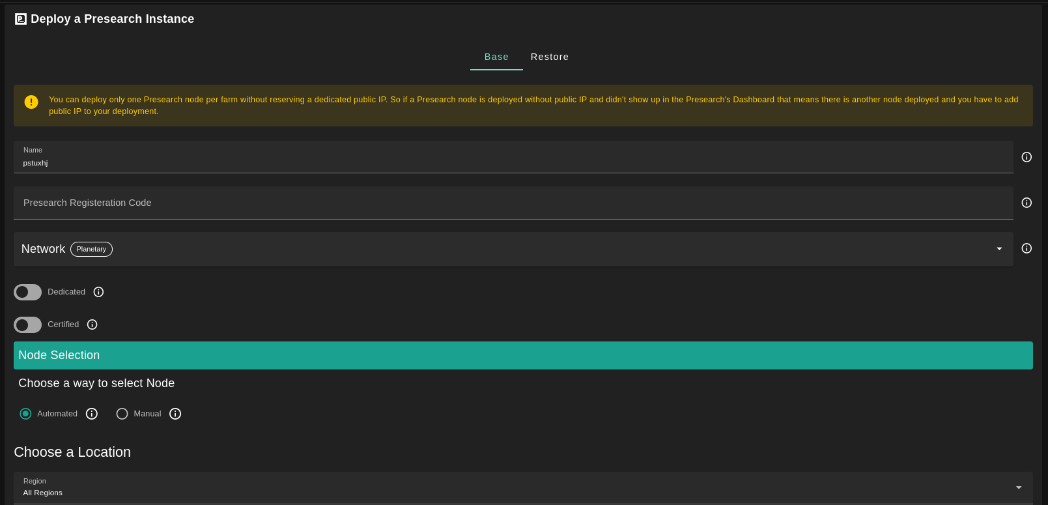
Task: Show info tooltip for Certified option
Action: tap(92, 325)
